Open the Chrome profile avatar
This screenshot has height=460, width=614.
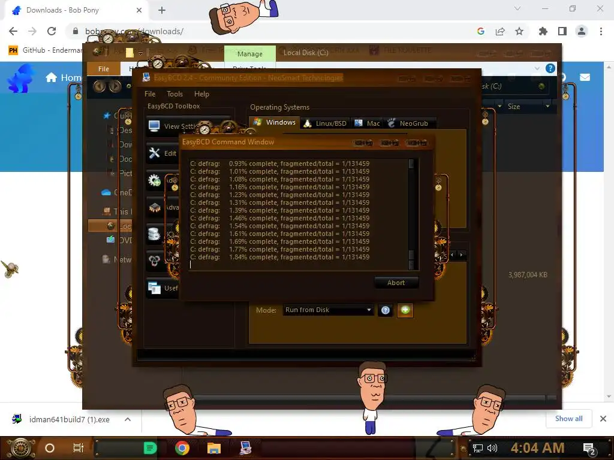[x=582, y=31]
